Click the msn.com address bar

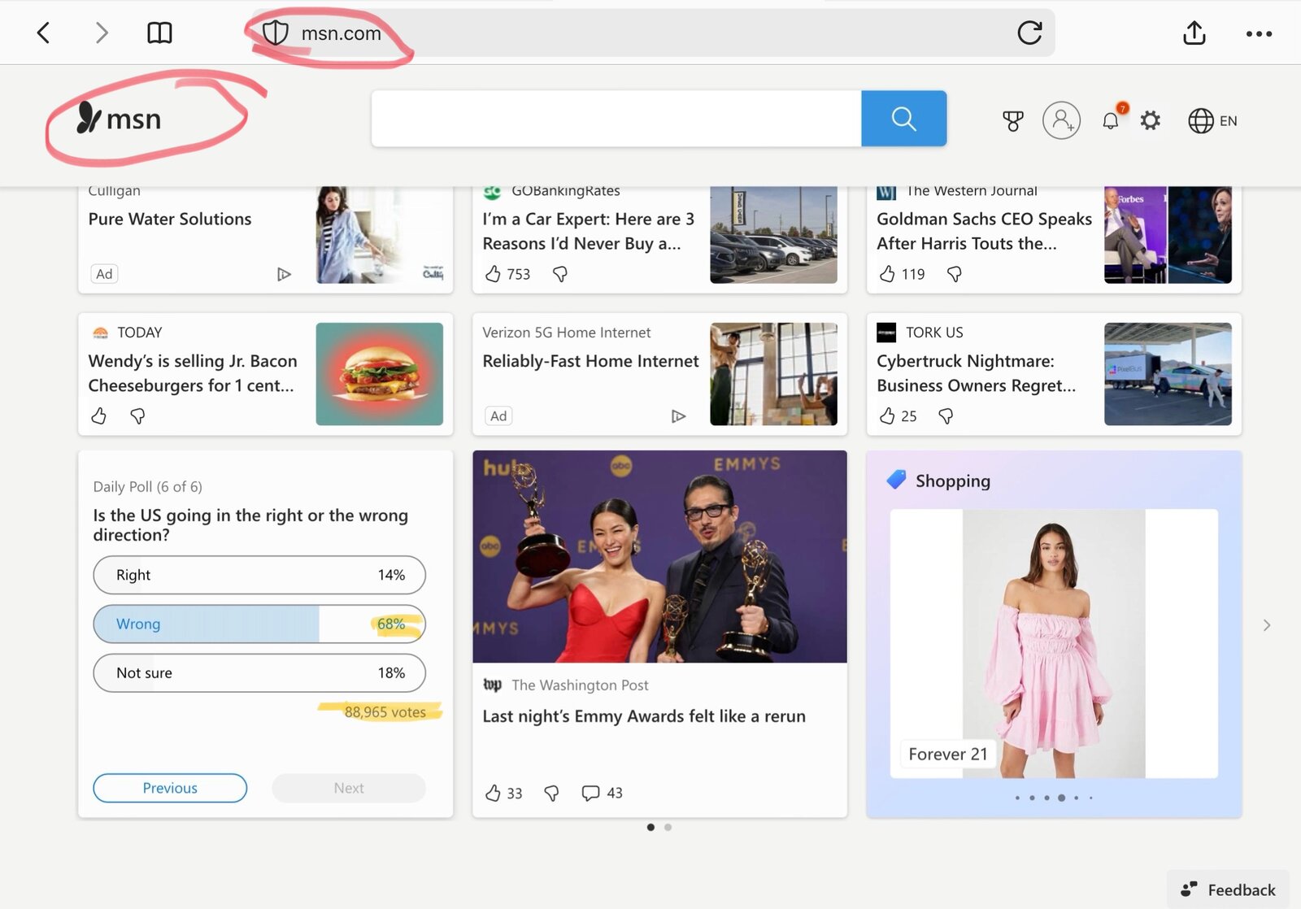(x=654, y=33)
